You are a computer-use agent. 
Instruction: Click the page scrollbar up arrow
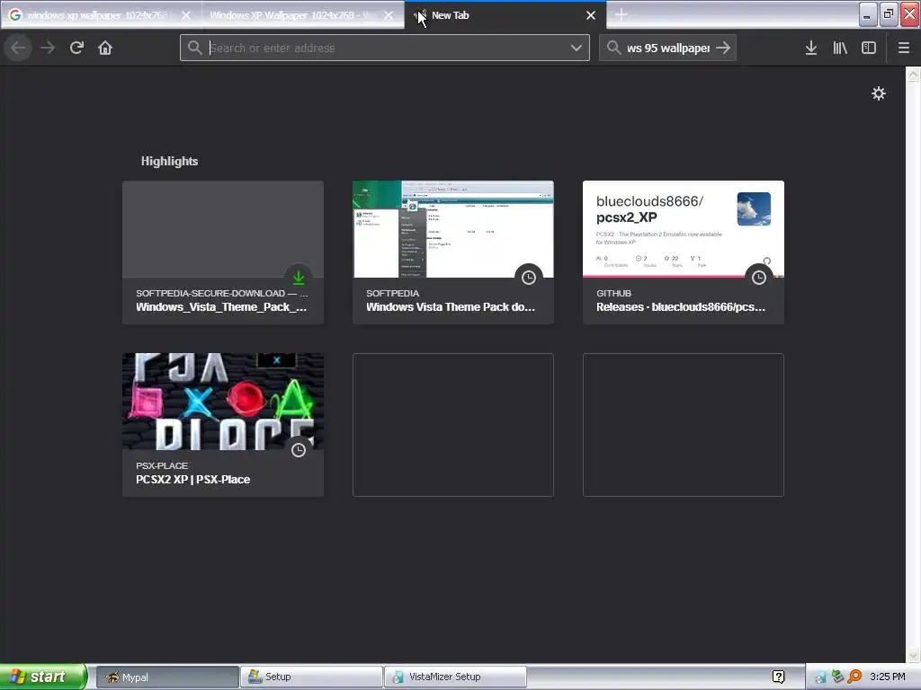pyautogui.click(x=913, y=74)
